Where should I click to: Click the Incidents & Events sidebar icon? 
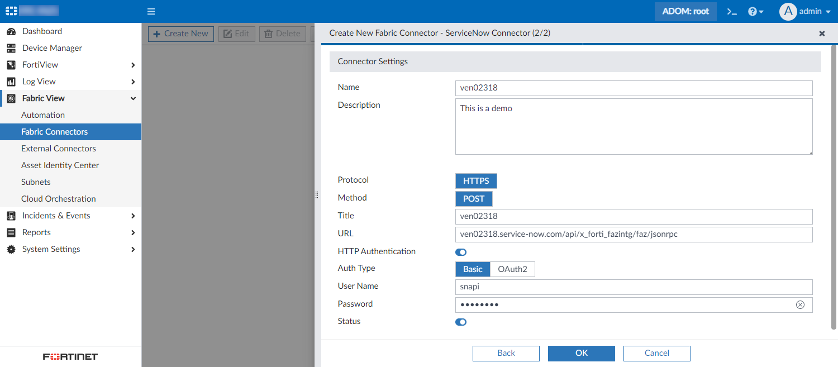pyautogui.click(x=11, y=216)
